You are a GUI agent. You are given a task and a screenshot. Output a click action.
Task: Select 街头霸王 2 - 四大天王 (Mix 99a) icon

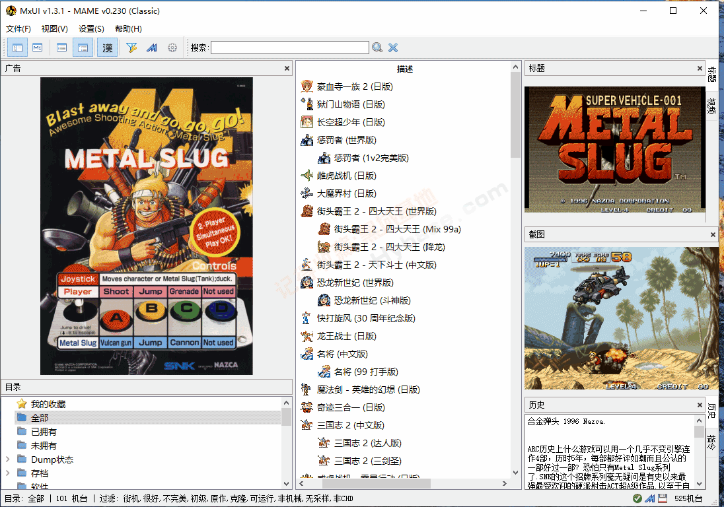(x=324, y=229)
